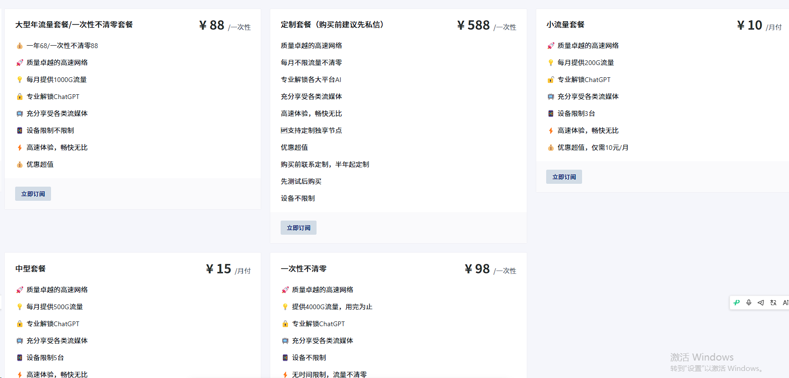Click 立即订阅 under the 定制套餐 plan

[299, 228]
